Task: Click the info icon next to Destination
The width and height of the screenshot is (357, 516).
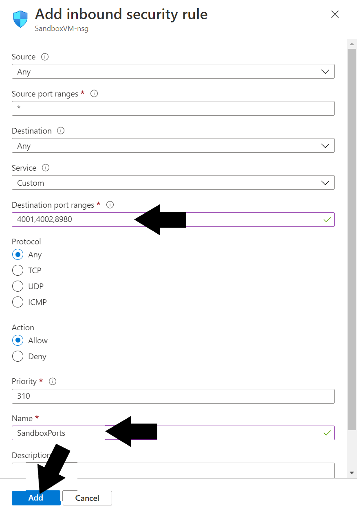Action: point(61,131)
